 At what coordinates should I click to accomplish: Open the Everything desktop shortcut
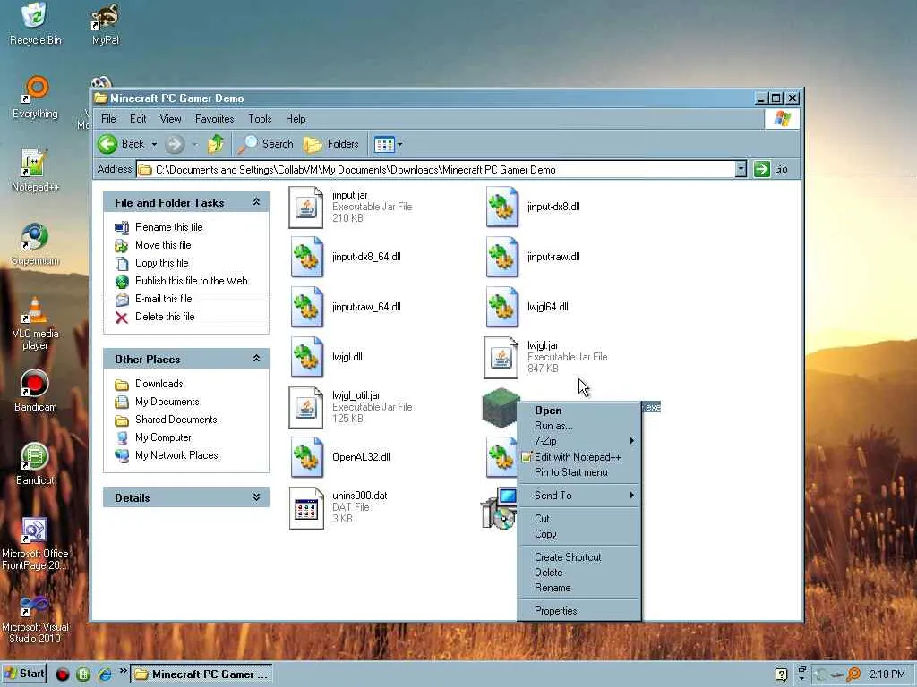(x=35, y=98)
